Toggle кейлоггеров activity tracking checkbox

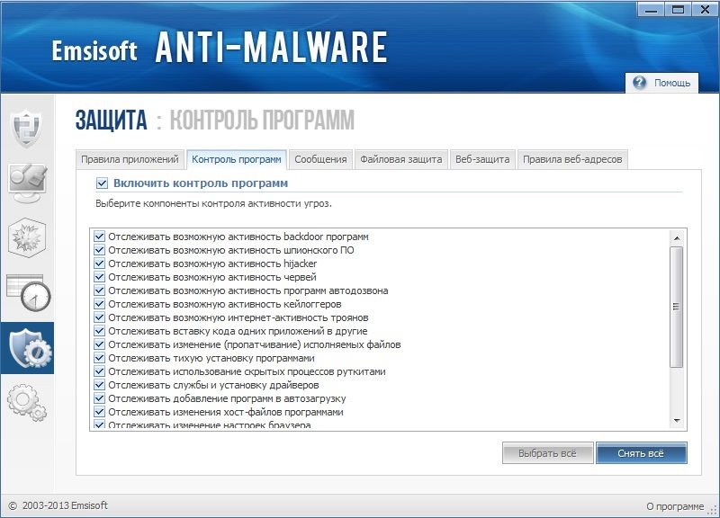coord(99,304)
